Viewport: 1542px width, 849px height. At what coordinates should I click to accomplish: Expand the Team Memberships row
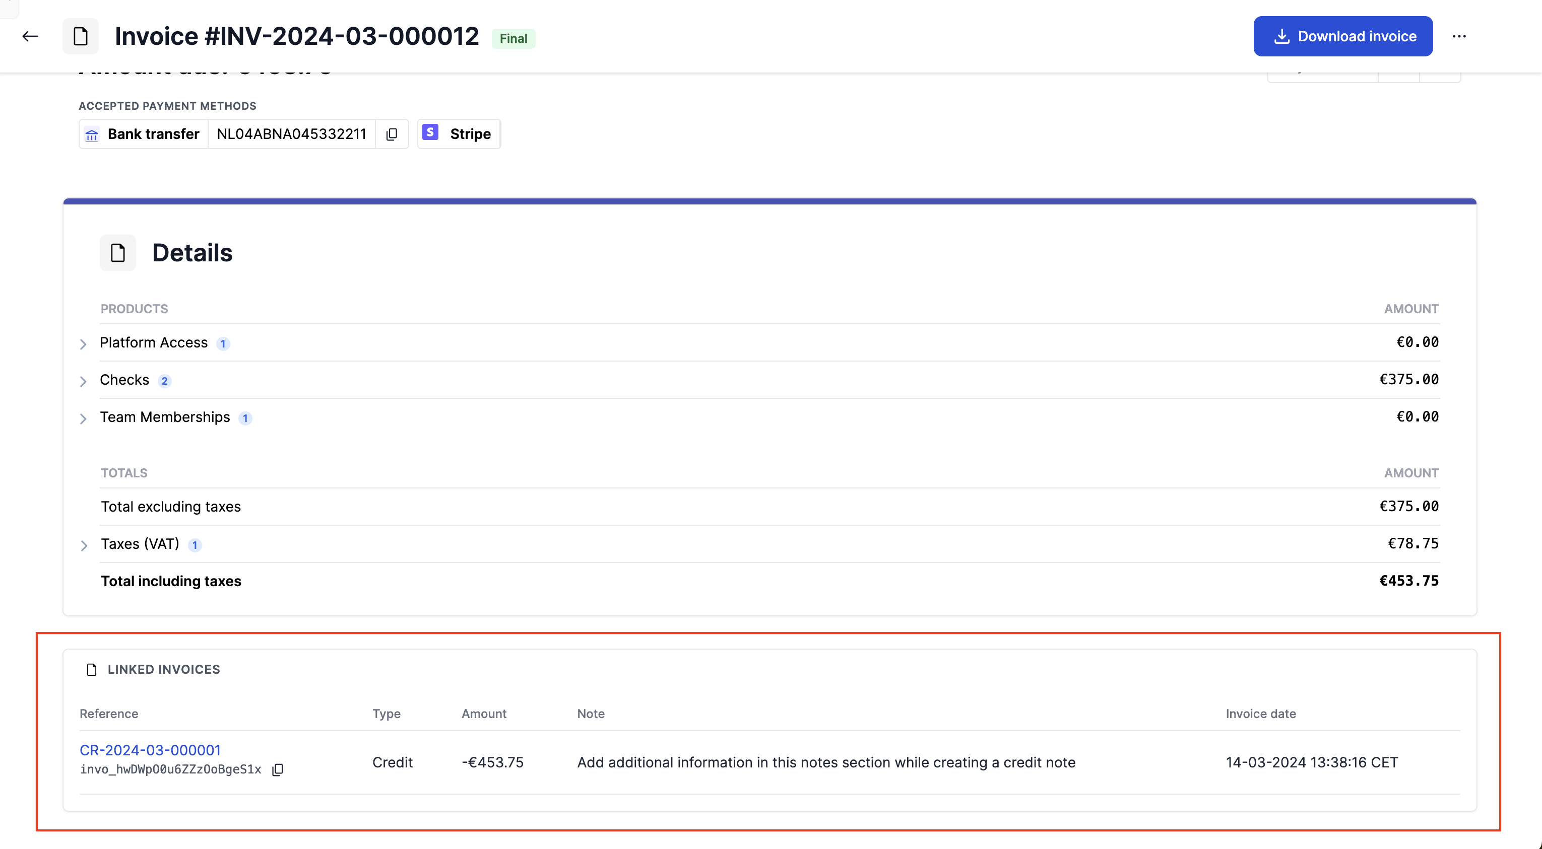(83, 418)
